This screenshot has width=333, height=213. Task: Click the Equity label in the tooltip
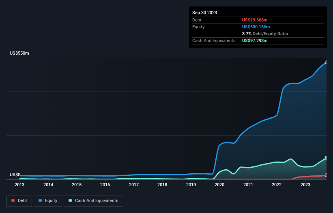pyautogui.click(x=198, y=27)
